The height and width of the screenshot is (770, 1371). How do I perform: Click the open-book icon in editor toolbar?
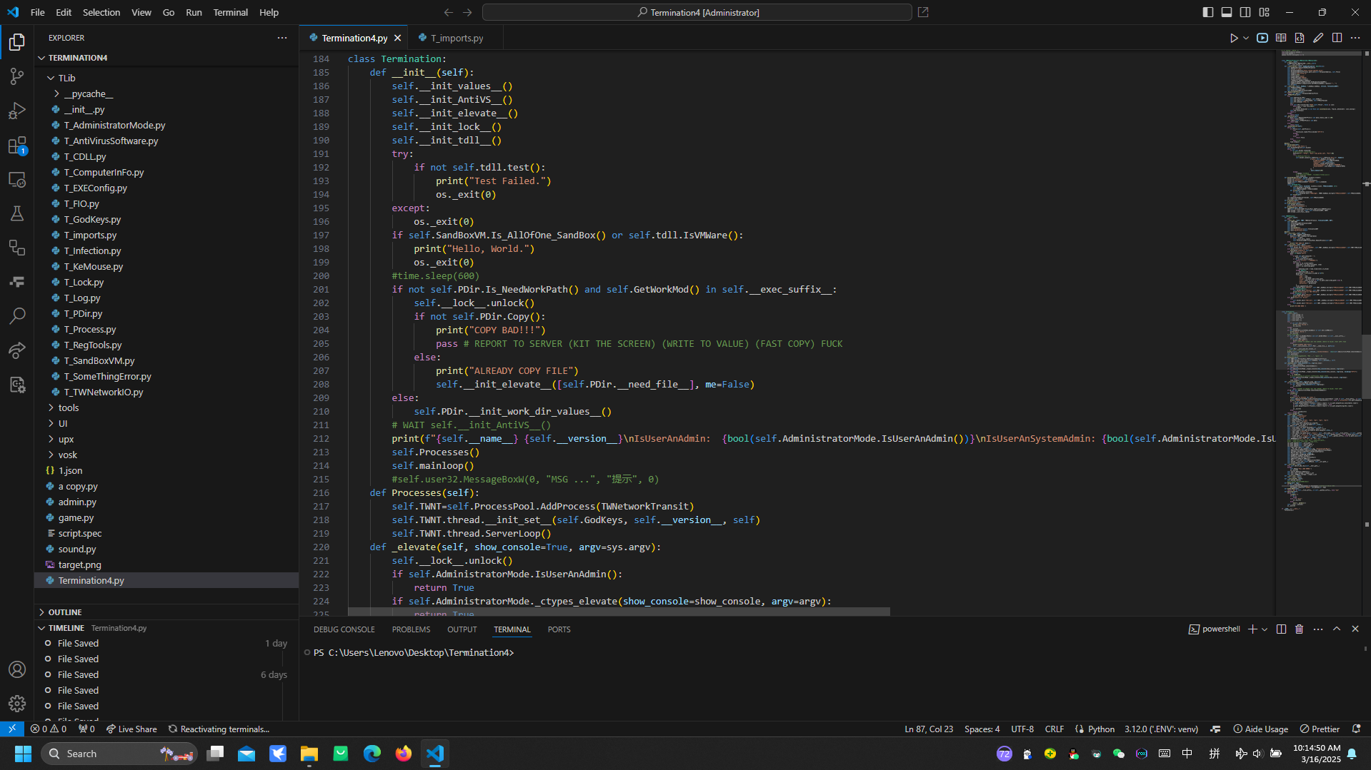point(1281,38)
